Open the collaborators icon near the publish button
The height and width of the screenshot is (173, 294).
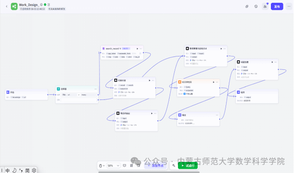pyautogui.click(x=265, y=6)
